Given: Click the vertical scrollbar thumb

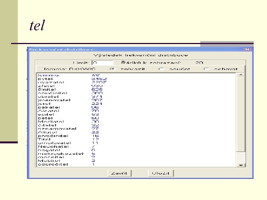Looking at the screenshot, I should (241, 114).
